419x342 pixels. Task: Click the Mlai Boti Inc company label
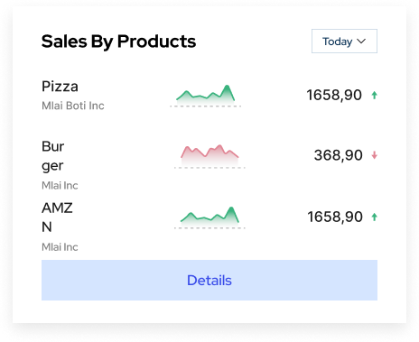[x=73, y=106]
